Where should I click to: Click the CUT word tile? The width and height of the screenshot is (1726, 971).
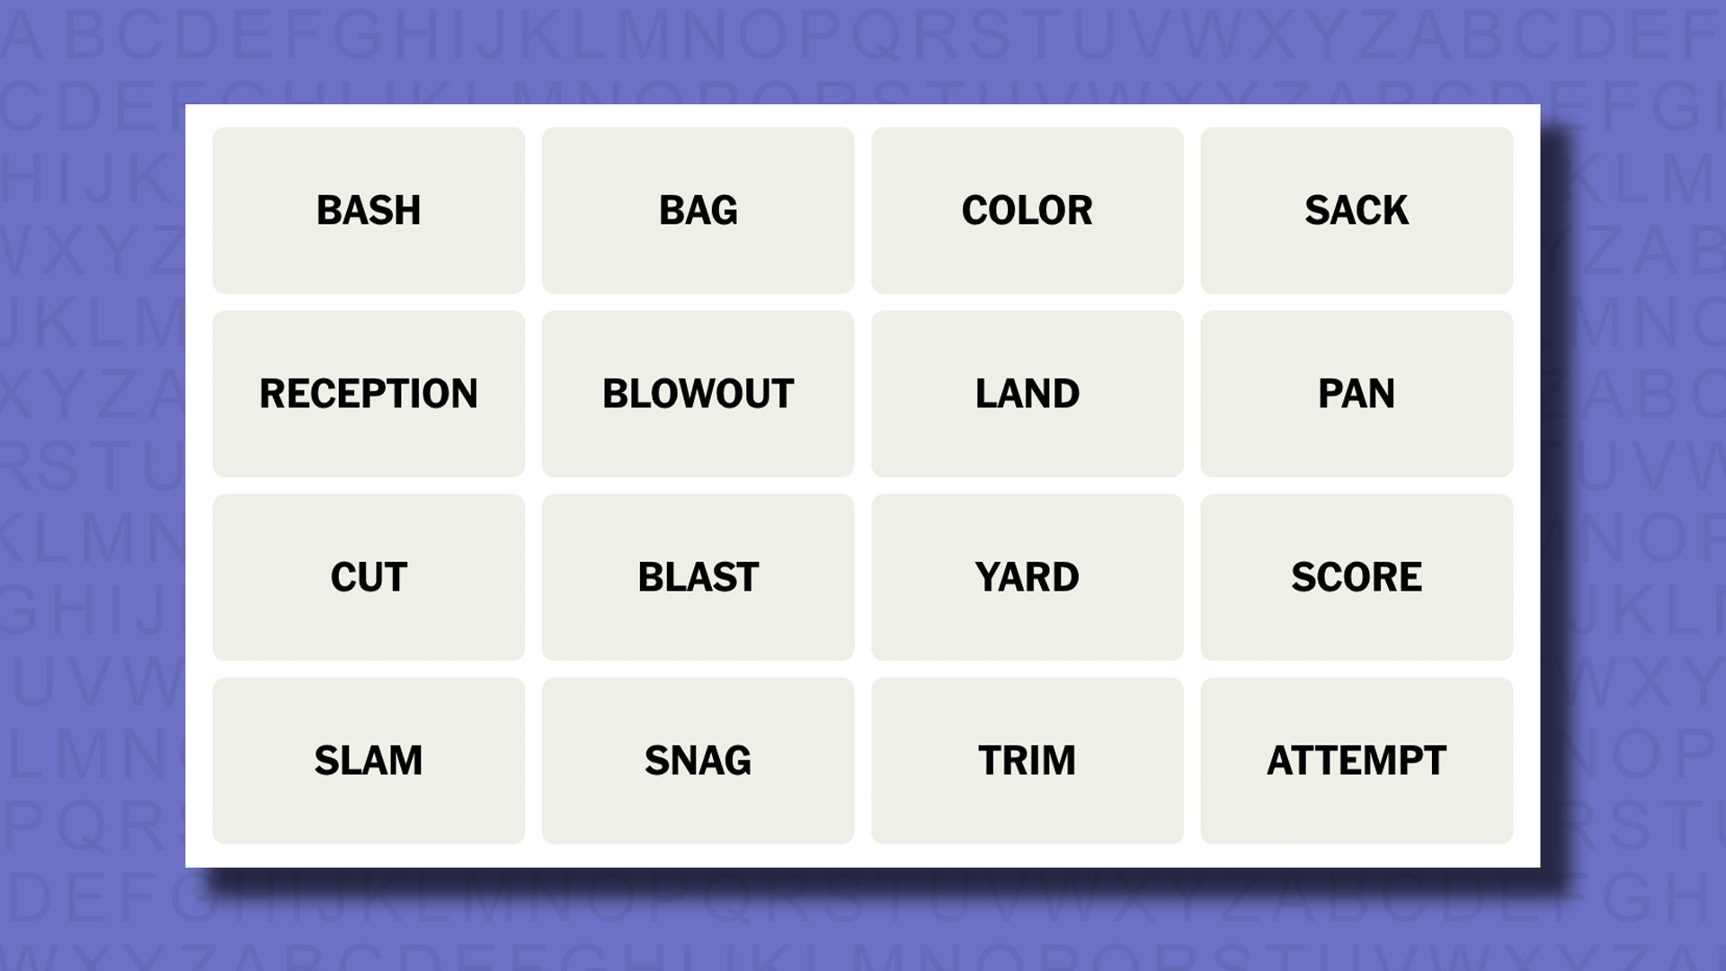(x=369, y=576)
